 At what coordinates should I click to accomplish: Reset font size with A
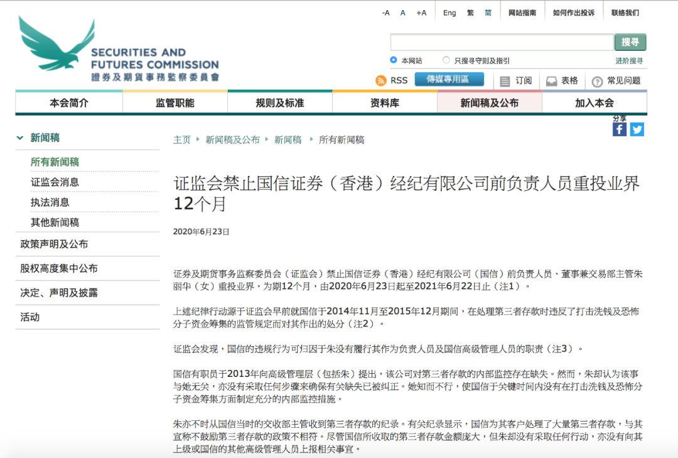click(x=402, y=13)
